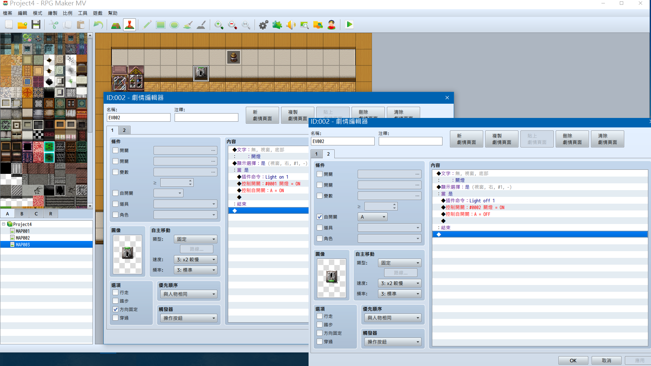Select the Flood Fill tool
The width and height of the screenshot is (651, 366).
[x=188, y=25]
